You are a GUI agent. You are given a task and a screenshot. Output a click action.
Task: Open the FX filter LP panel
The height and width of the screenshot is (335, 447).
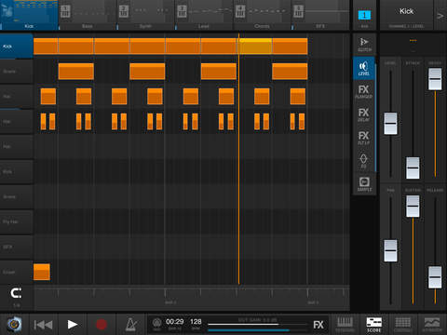click(364, 138)
